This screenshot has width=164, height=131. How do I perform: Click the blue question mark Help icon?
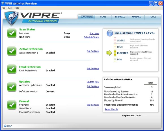point(5,126)
